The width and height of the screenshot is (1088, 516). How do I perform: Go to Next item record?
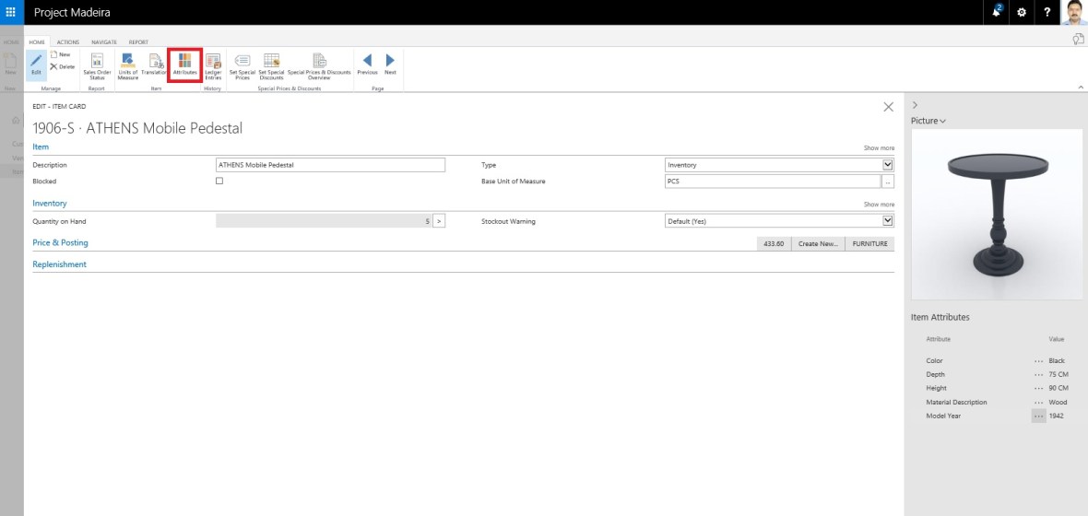(390, 64)
